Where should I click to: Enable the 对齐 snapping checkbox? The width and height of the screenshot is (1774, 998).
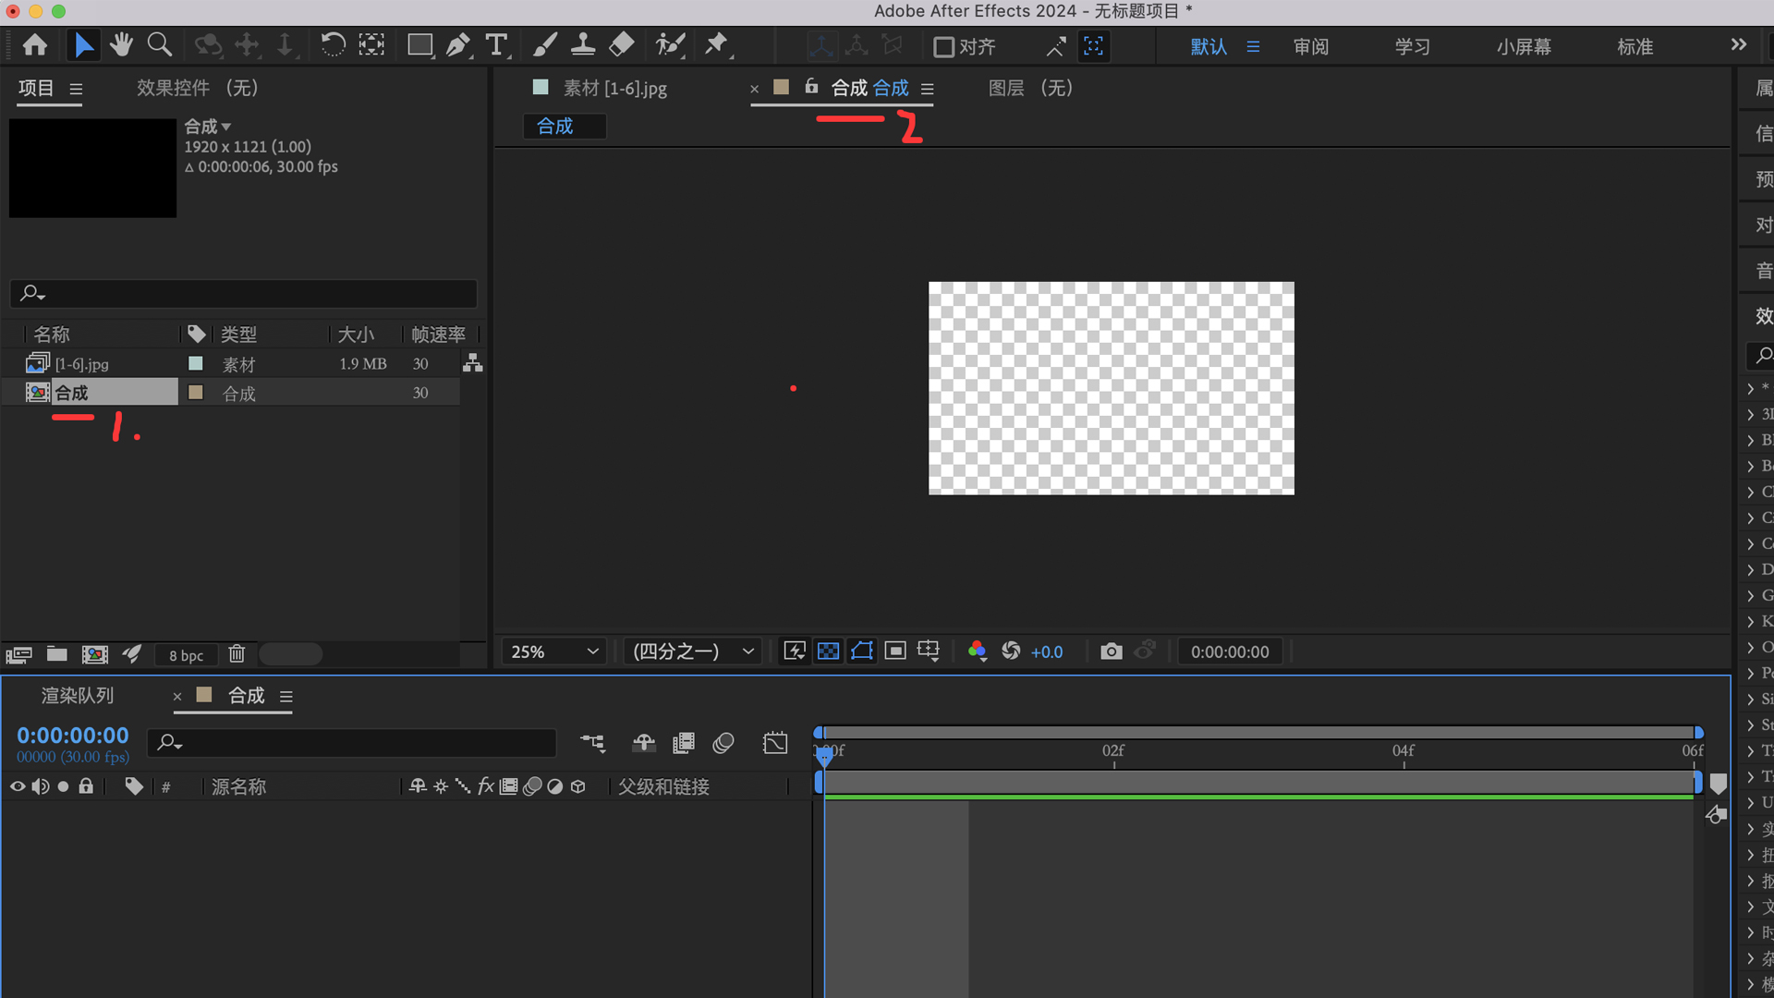coord(943,47)
